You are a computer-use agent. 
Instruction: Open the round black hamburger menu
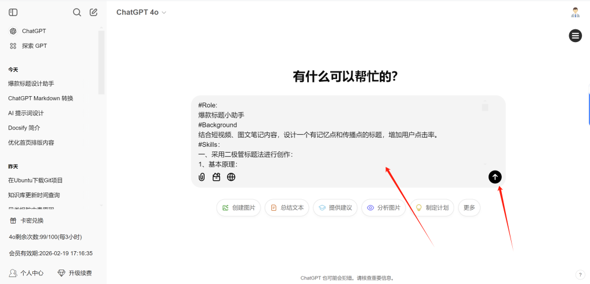(575, 36)
